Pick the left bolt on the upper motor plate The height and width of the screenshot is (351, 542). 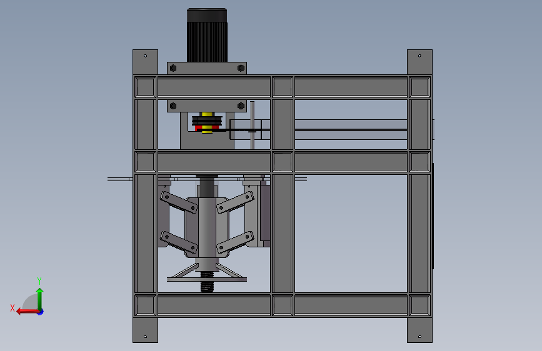[x=173, y=68]
